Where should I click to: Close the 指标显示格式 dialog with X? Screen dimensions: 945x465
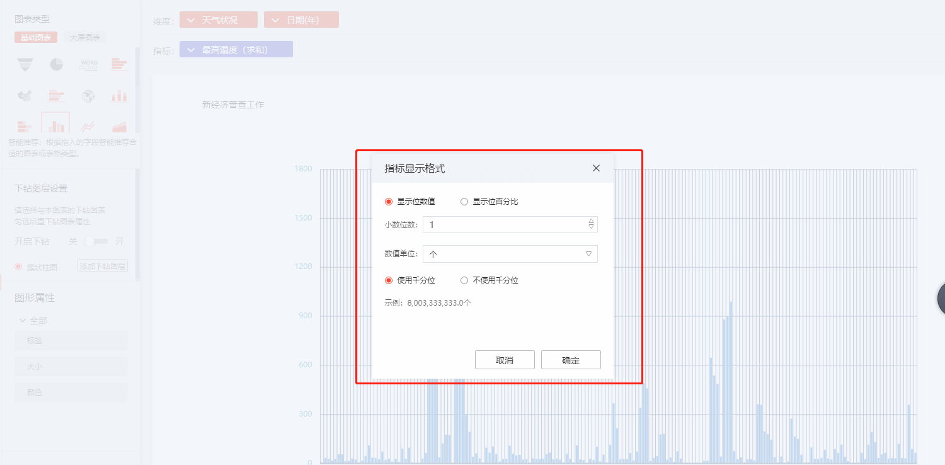click(x=596, y=168)
